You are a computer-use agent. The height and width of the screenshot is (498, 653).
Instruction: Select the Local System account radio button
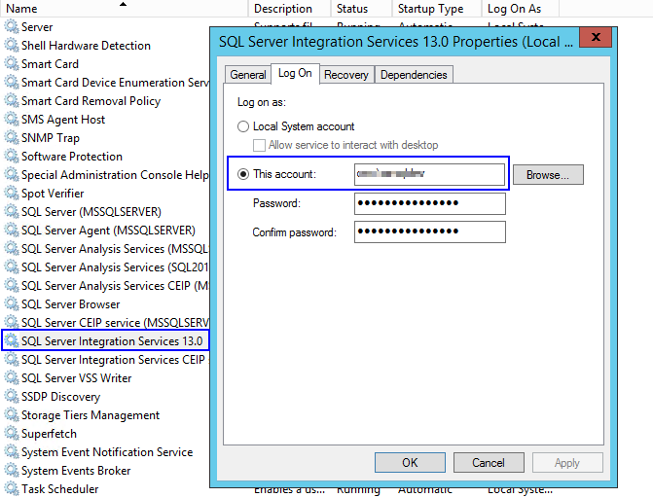point(243,126)
